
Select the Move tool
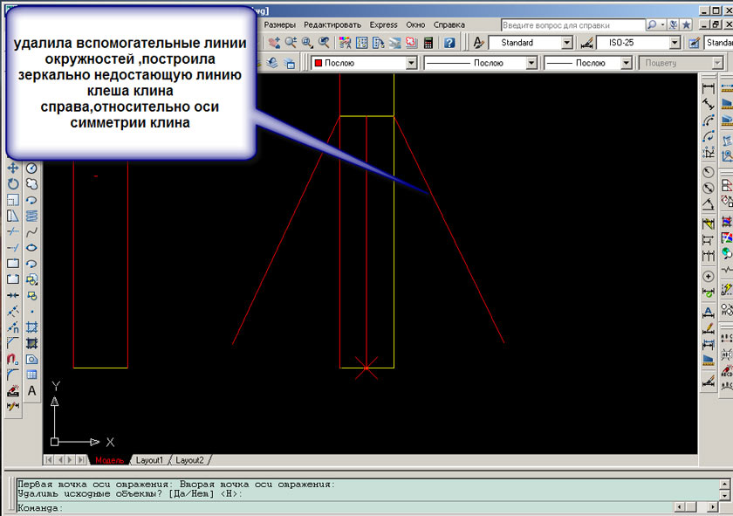[13, 168]
